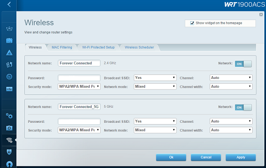Screen dimensions: 266x168
Task: Go back with the top-left arrow
Action: pos(9,4)
